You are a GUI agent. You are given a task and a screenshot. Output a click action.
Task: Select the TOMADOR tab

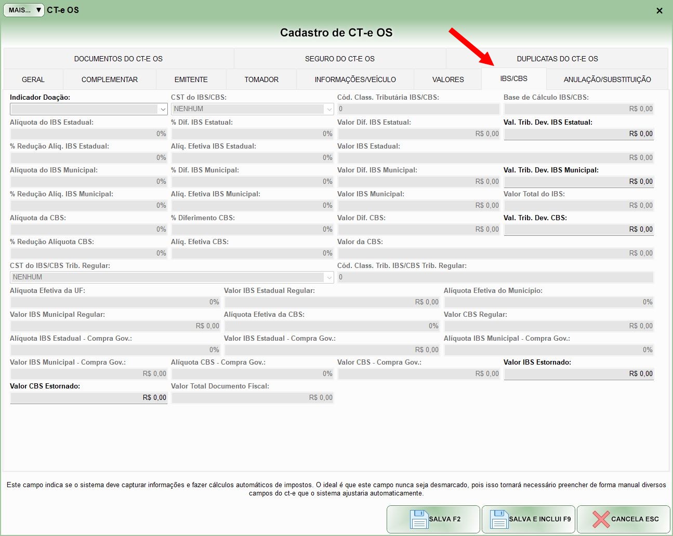pyautogui.click(x=261, y=79)
